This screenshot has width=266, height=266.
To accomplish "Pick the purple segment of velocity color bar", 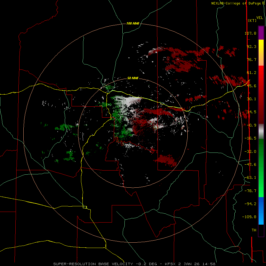I will 261,33.
